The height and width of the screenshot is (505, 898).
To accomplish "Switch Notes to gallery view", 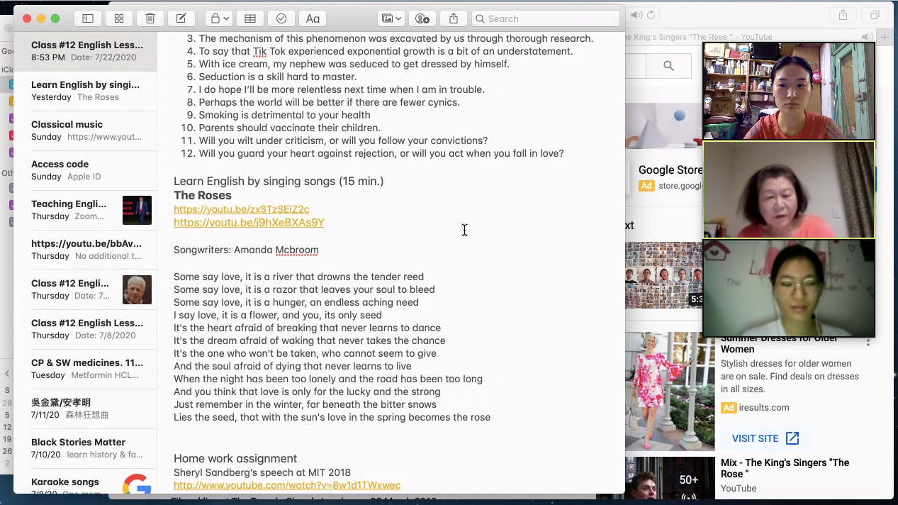I will (119, 18).
